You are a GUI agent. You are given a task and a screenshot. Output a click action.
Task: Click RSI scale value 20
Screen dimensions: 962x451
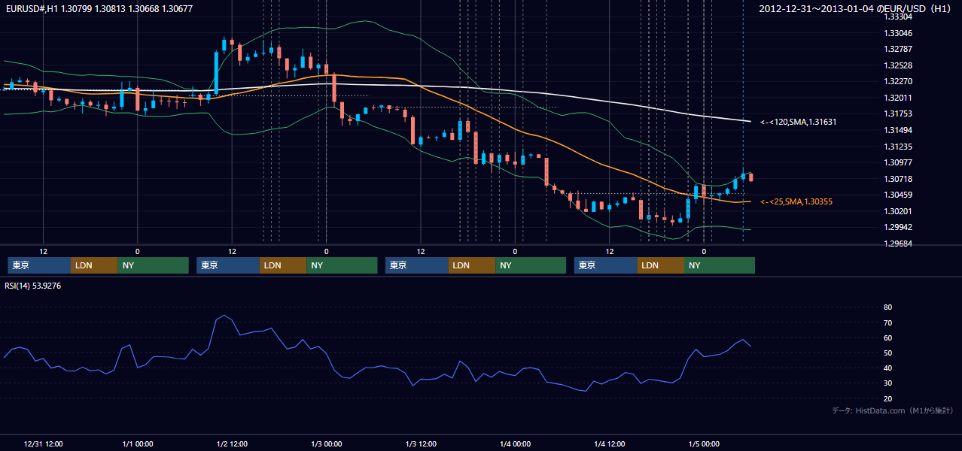(x=888, y=398)
